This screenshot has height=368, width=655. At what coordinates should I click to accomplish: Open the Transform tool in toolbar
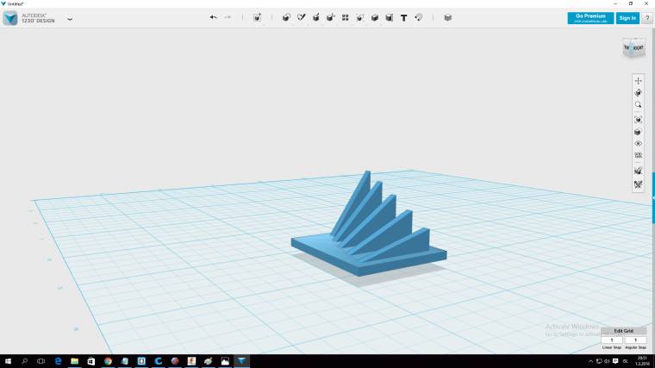(x=258, y=17)
